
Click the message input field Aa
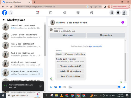[92, 87]
